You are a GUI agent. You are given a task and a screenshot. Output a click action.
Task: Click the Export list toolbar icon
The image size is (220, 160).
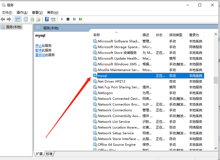(x=38, y=19)
